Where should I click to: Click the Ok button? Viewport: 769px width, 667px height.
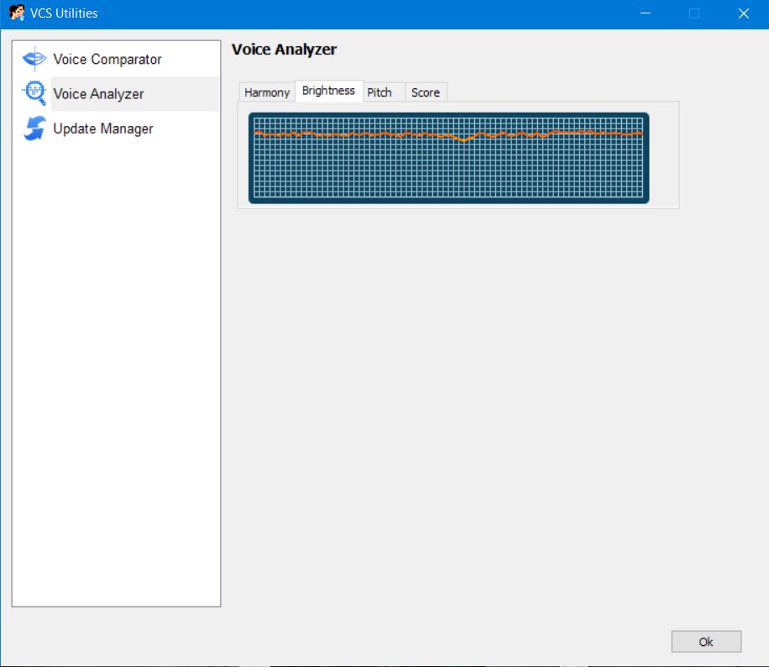coord(706,642)
